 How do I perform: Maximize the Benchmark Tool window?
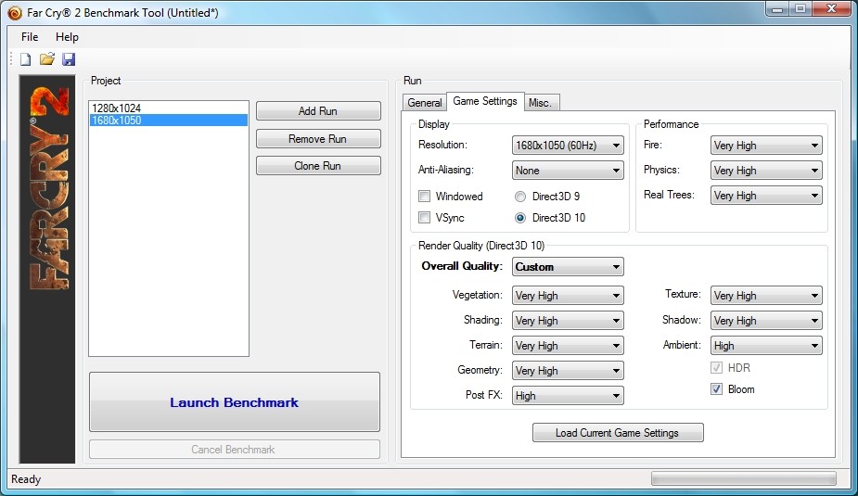[800, 9]
